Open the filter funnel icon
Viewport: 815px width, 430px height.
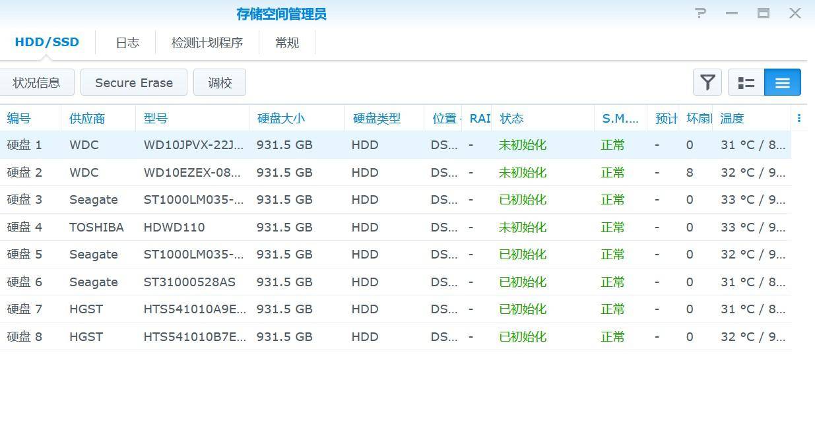(707, 82)
